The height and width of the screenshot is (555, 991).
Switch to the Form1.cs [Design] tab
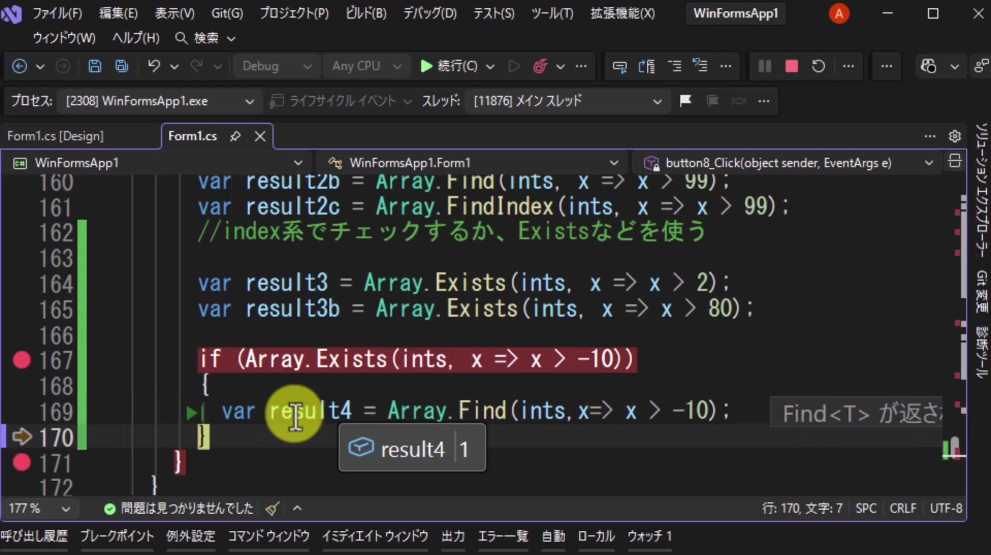[56, 136]
